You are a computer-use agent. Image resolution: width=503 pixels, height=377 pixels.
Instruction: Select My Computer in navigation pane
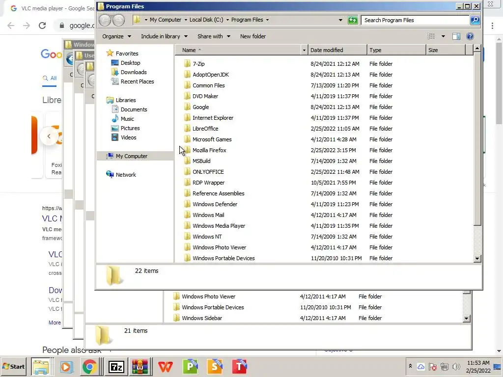[x=131, y=156]
